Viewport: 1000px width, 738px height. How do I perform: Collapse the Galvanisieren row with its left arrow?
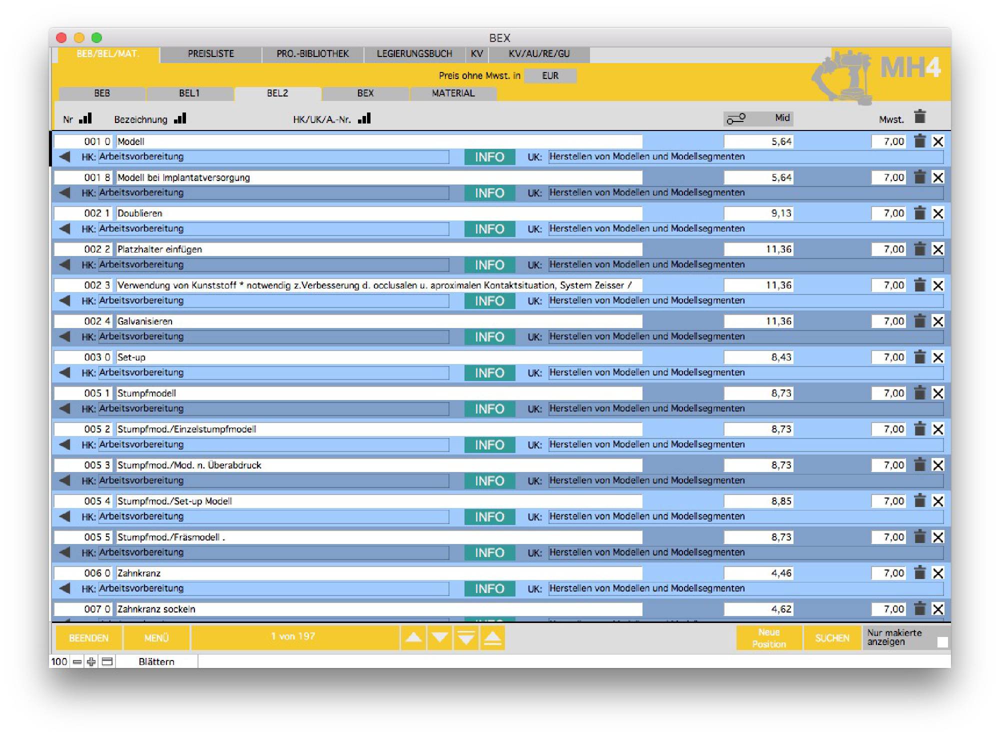[64, 336]
